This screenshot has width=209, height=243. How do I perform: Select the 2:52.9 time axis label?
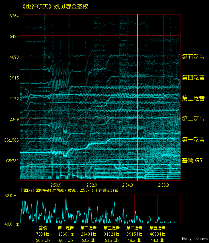pyautogui.click(x=92, y=185)
